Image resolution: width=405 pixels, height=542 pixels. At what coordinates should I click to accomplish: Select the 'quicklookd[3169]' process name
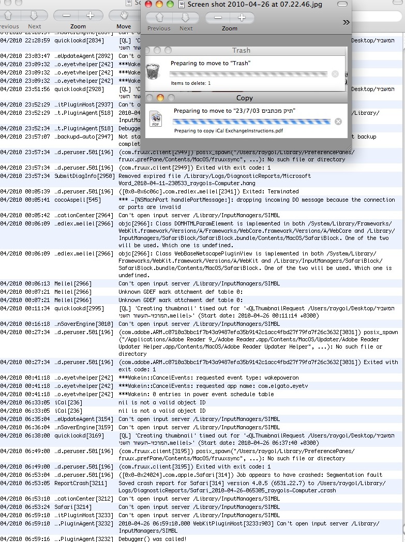point(79,435)
